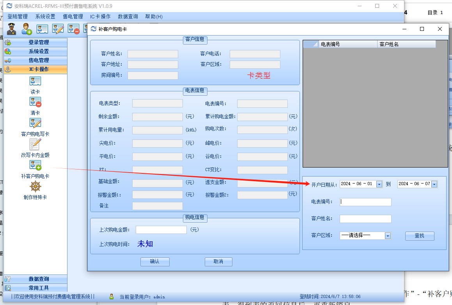The height and width of the screenshot is (305, 452).
Task: Click the 改写卡内金额 notepad icon
Action: 35,144
